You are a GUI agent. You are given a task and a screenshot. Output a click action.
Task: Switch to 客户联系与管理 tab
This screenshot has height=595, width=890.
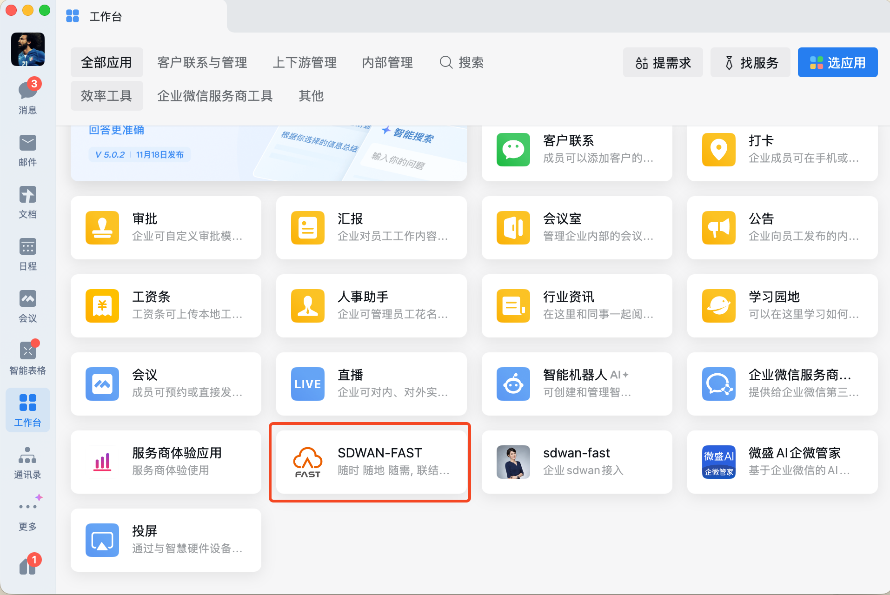click(202, 62)
